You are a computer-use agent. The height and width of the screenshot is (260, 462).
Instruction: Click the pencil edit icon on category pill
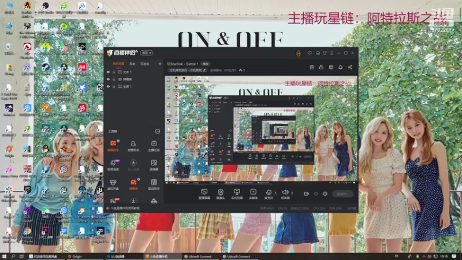(x=204, y=70)
